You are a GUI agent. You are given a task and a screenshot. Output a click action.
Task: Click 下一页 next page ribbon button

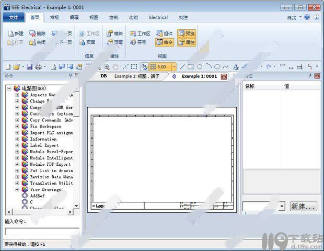point(62,42)
